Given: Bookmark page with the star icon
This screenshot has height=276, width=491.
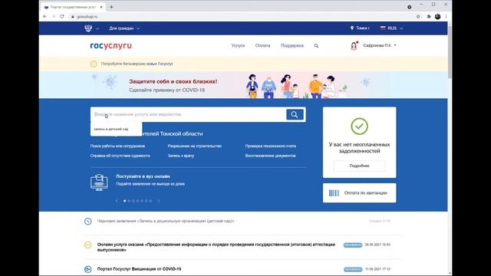Looking at the screenshot, I should tap(418, 17).
